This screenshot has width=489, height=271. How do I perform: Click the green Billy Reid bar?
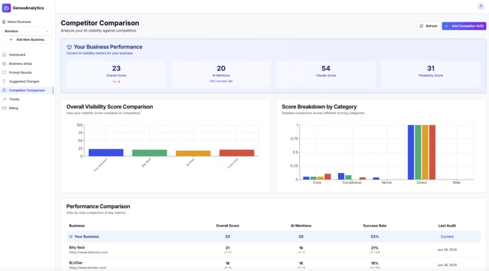tap(149, 153)
